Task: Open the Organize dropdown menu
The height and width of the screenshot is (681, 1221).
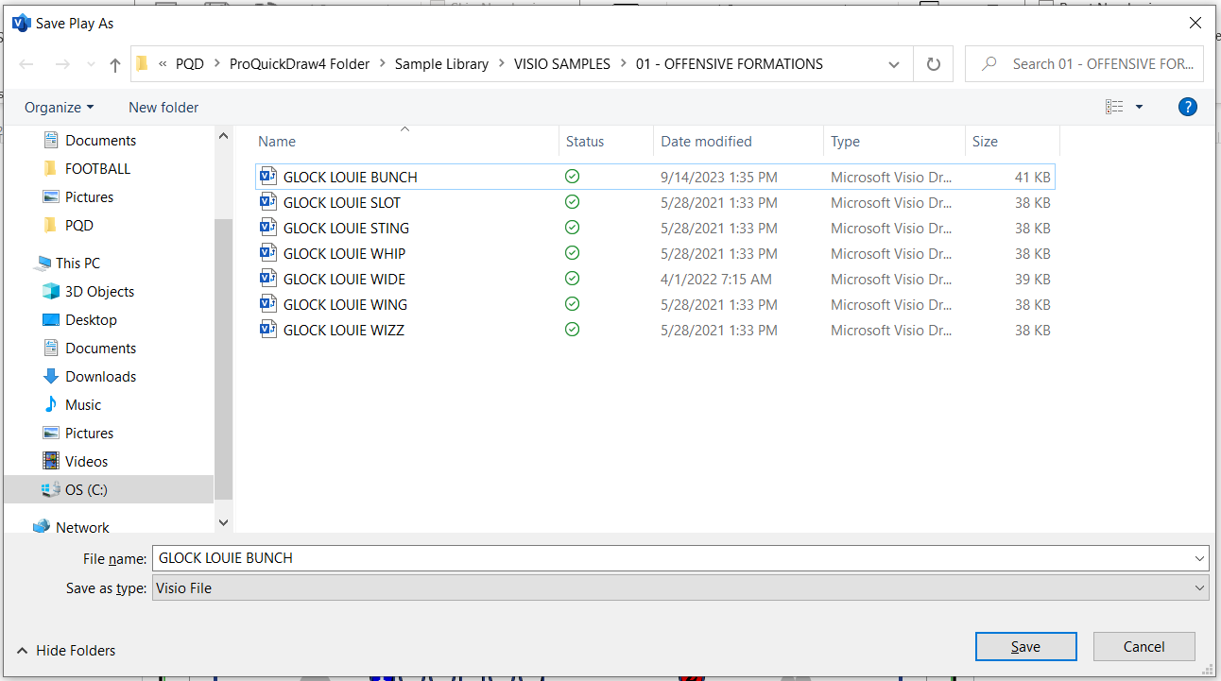Action: click(x=60, y=107)
